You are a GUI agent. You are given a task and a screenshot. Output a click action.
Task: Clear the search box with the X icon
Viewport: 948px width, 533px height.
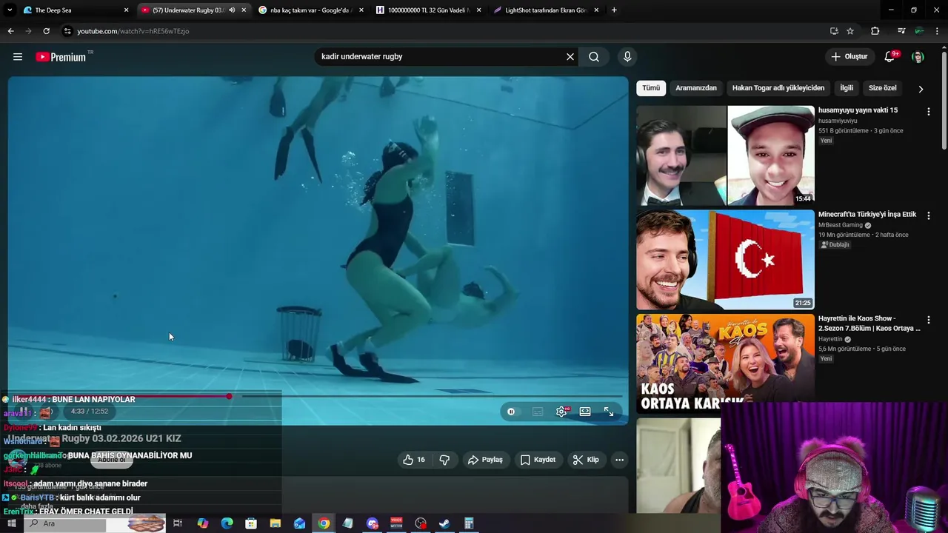coord(570,57)
